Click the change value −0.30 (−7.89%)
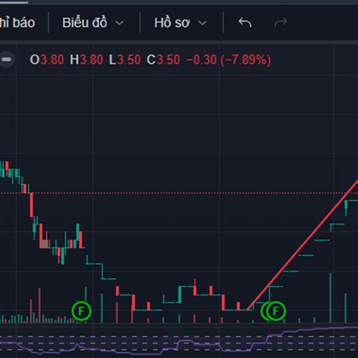The height and width of the screenshot is (358, 358). pyautogui.click(x=229, y=60)
